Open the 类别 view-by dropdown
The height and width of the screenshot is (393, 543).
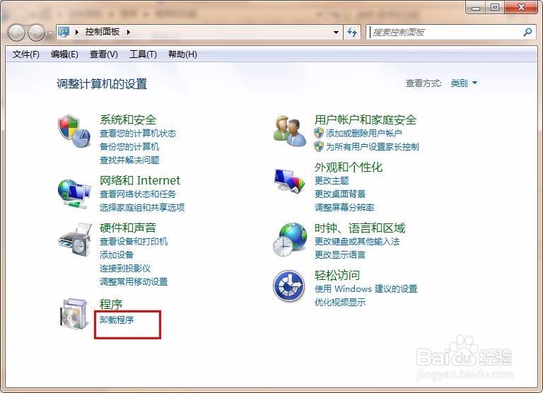[x=464, y=83]
